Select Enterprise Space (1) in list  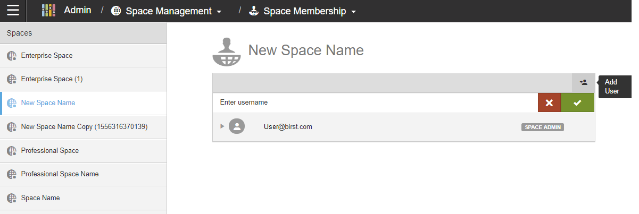(x=52, y=79)
